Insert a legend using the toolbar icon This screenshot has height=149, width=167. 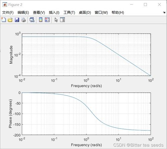point(47,20)
